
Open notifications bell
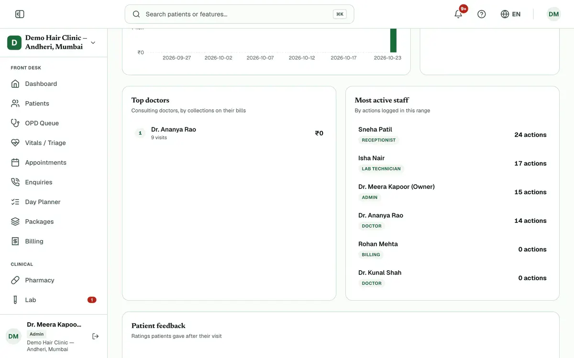[458, 14]
